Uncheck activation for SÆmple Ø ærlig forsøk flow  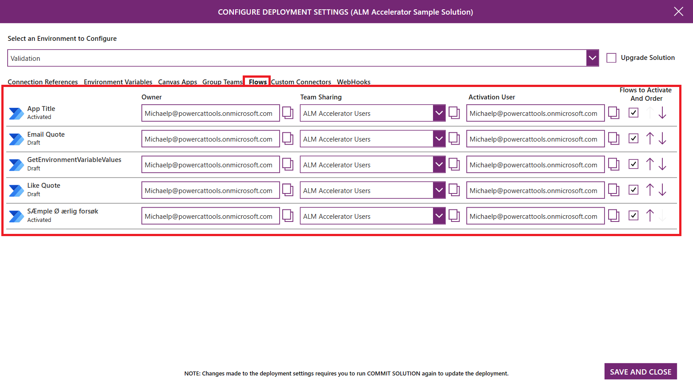[633, 216]
